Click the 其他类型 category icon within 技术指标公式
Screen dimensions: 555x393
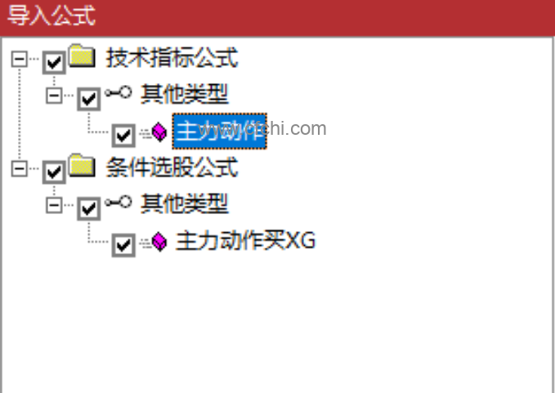point(119,93)
